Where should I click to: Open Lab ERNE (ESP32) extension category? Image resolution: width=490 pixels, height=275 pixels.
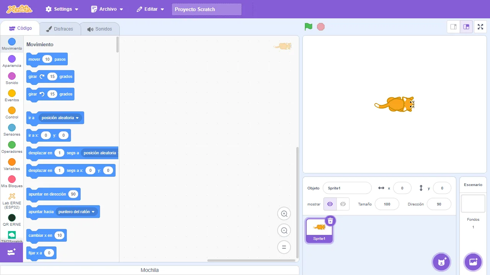[x=12, y=201]
